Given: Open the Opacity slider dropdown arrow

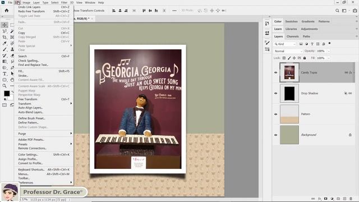Looking at the screenshot, I should click(x=329, y=51).
